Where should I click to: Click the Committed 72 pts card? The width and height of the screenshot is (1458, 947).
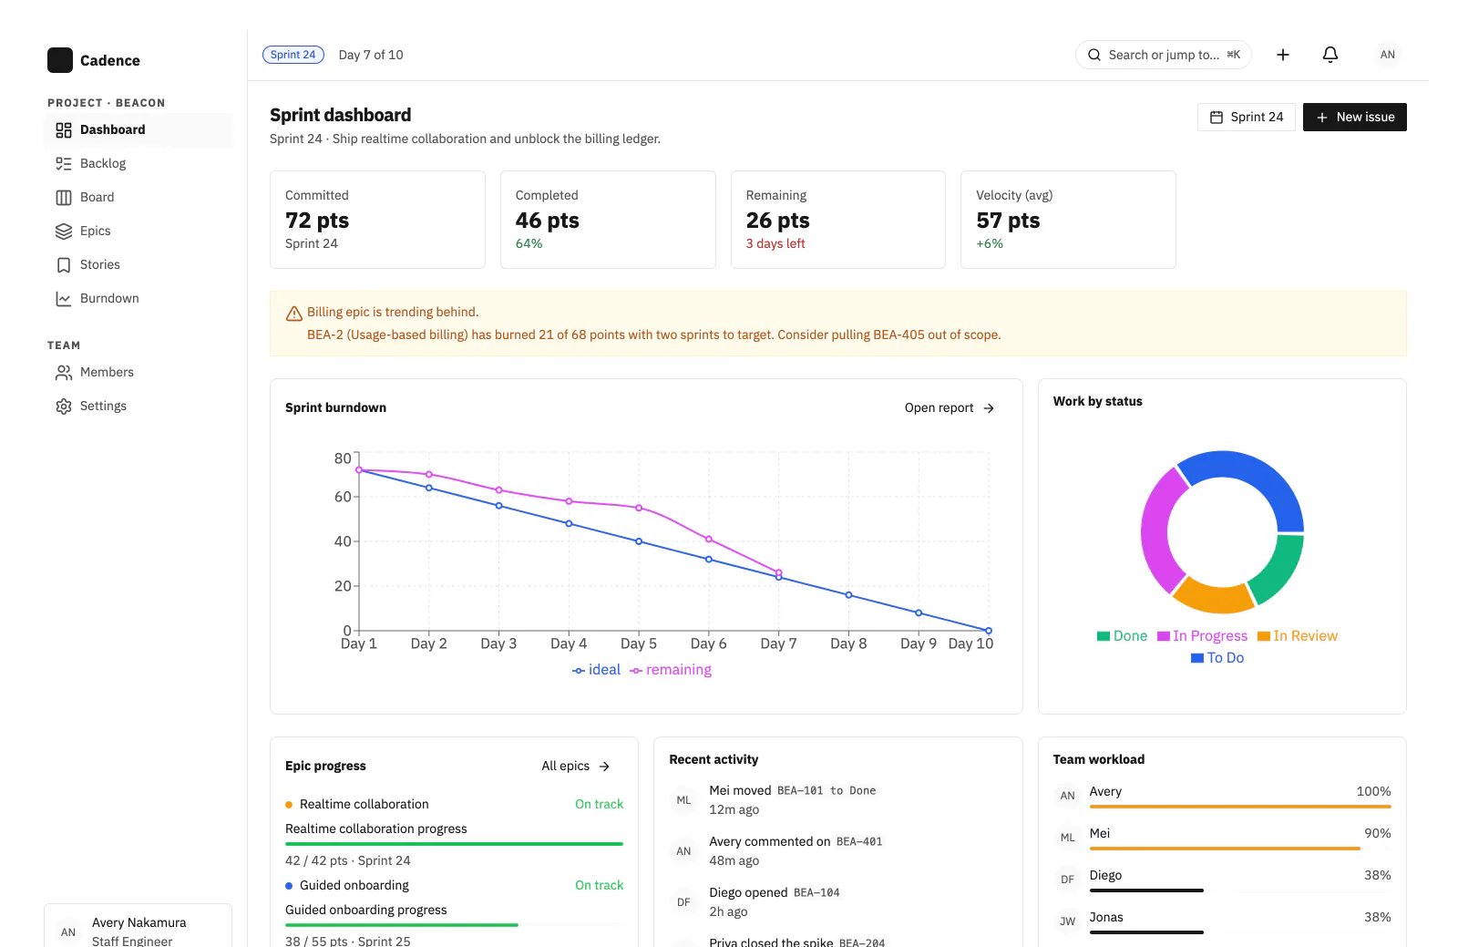coord(377,220)
